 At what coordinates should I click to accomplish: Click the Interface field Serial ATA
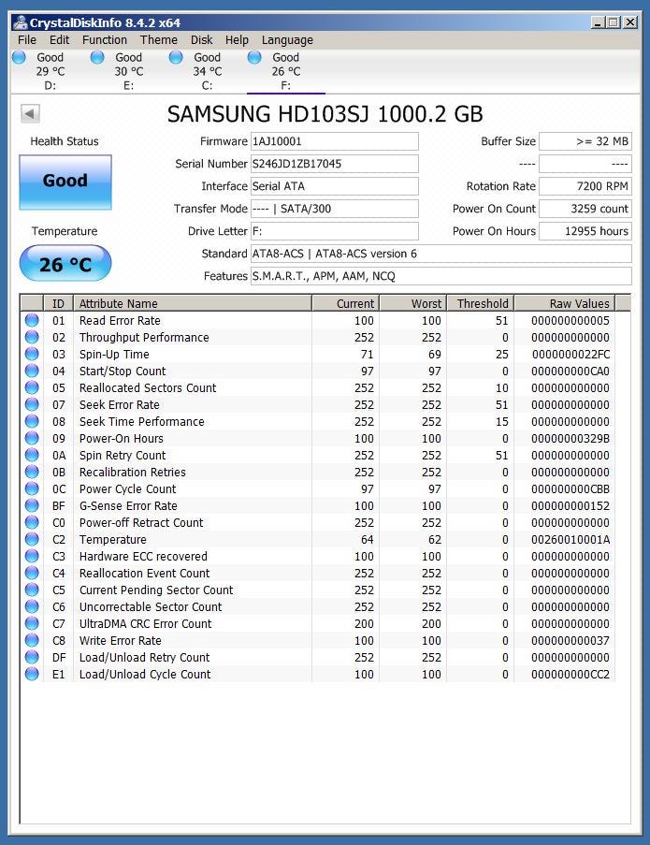click(x=335, y=186)
